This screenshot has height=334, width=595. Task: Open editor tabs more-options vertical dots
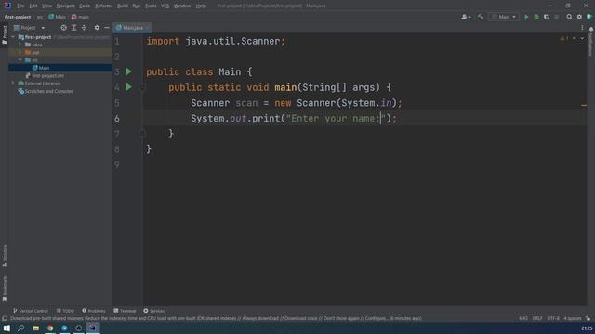(582, 28)
